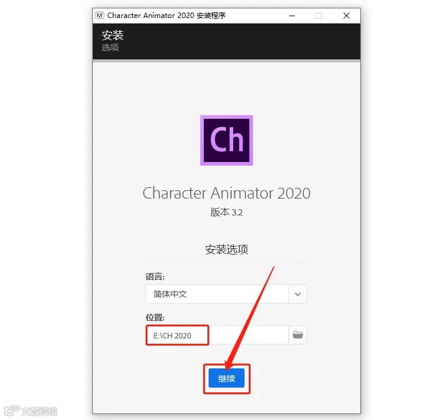Close the Character Animator installer window

pyautogui.click(x=346, y=16)
